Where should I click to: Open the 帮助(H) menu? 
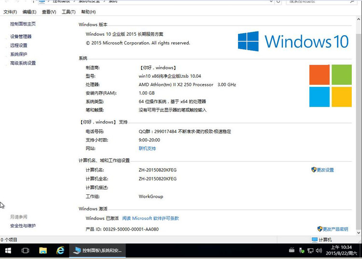coord(88,12)
